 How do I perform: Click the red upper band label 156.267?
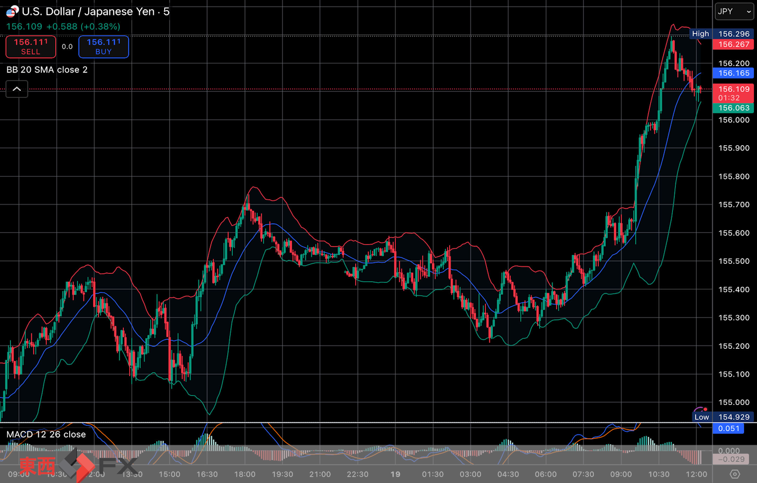click(x=734, y=45)
